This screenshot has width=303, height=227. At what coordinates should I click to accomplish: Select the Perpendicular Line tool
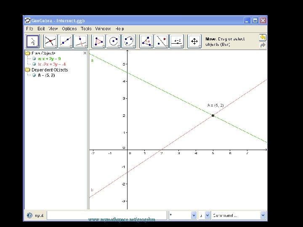[80, 41]
